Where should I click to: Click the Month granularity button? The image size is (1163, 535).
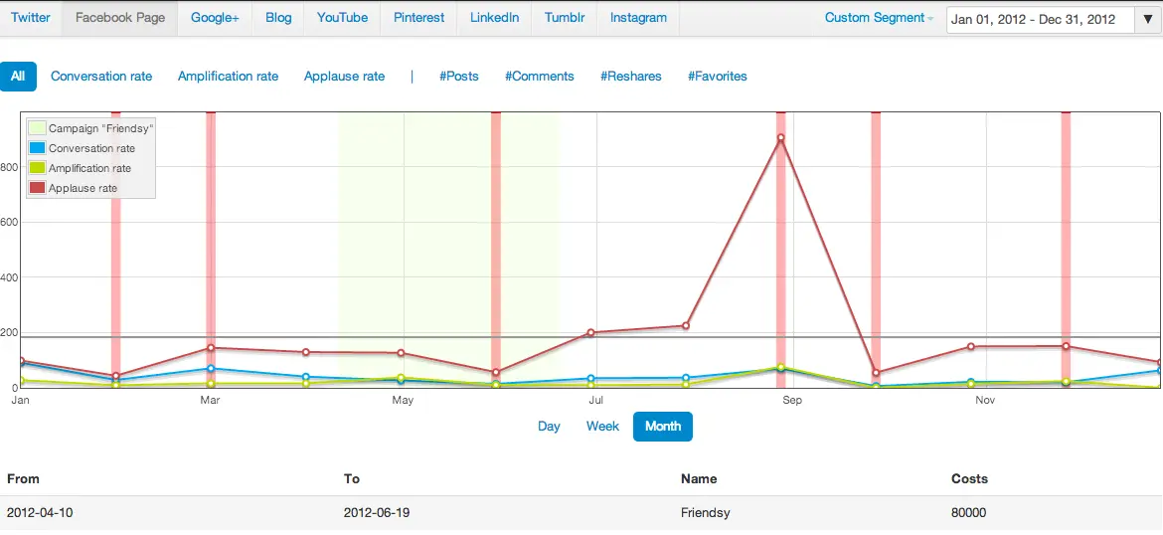[x=663, y=427]
